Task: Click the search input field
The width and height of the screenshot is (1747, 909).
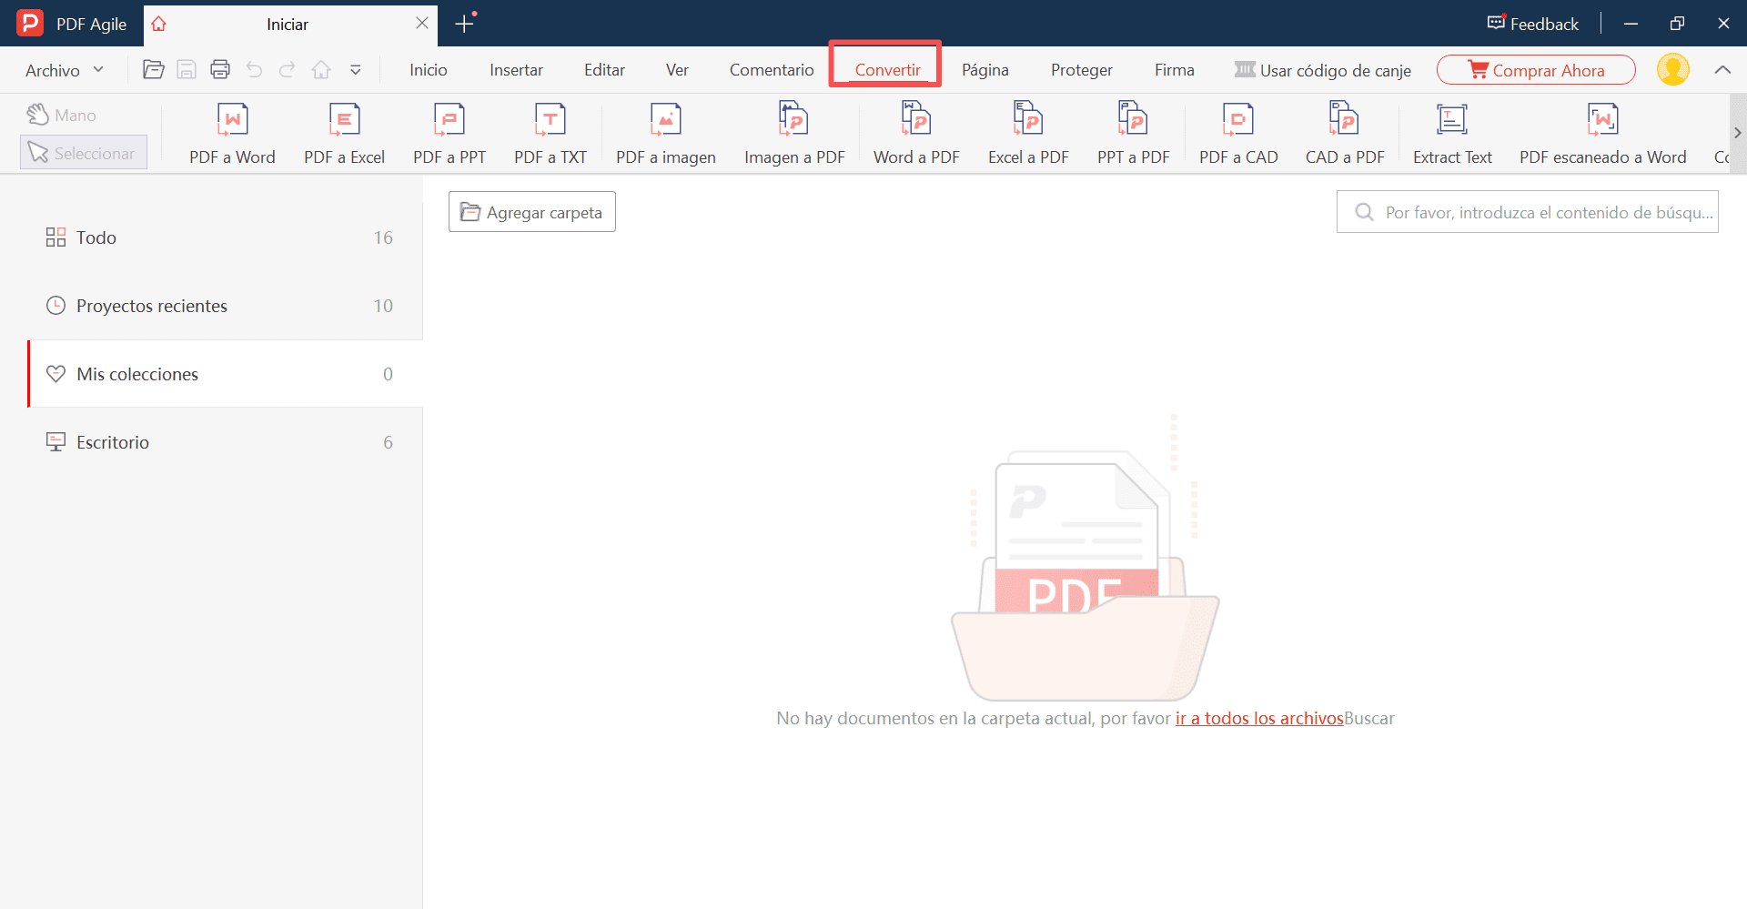Action: point(1527,211)
